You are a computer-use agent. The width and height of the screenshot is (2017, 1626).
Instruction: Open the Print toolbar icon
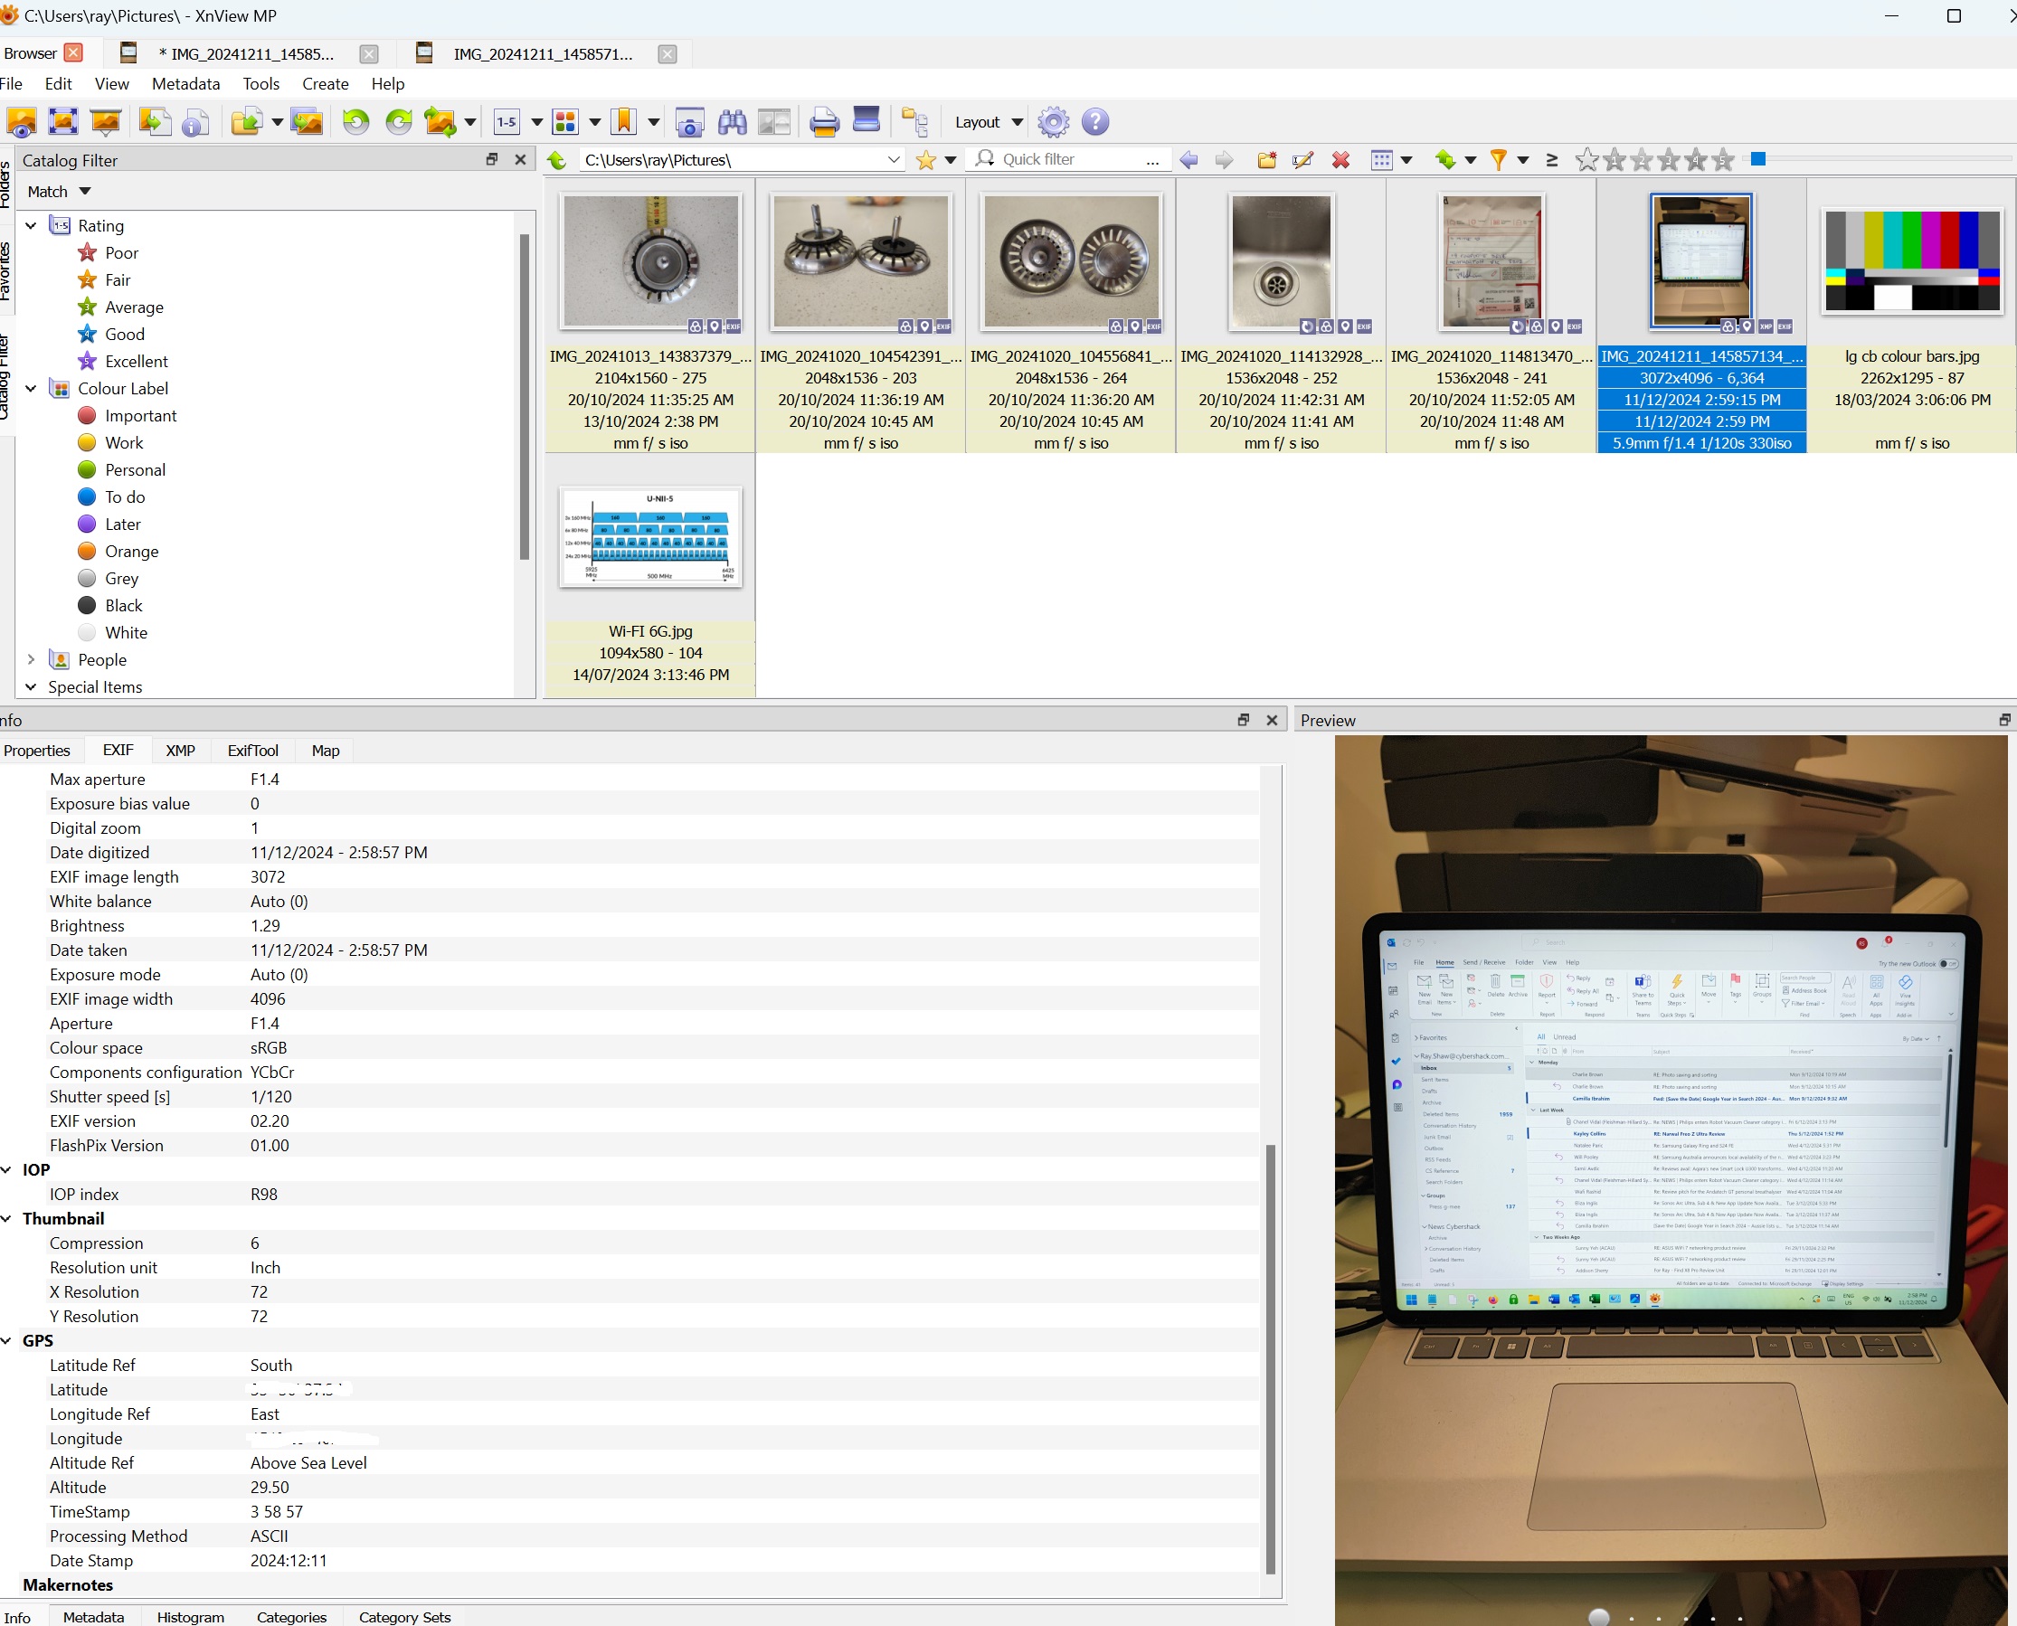coord(823,122)
